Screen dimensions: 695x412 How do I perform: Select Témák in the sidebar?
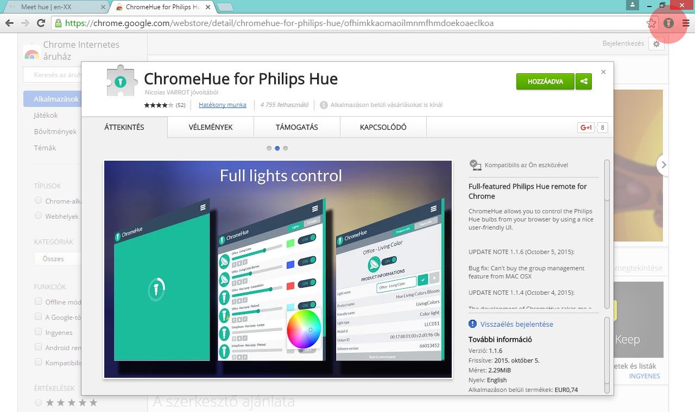point(45,148)
